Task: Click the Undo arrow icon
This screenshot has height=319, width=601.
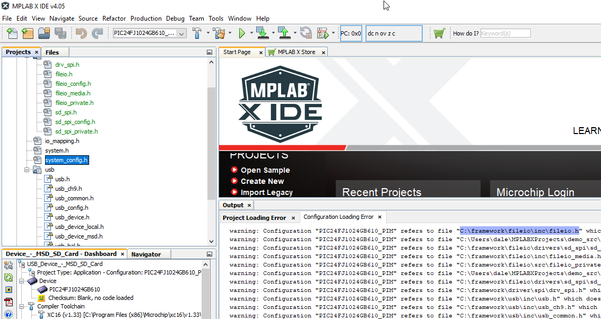Action: pyautogui.click(x=81, y=33)
